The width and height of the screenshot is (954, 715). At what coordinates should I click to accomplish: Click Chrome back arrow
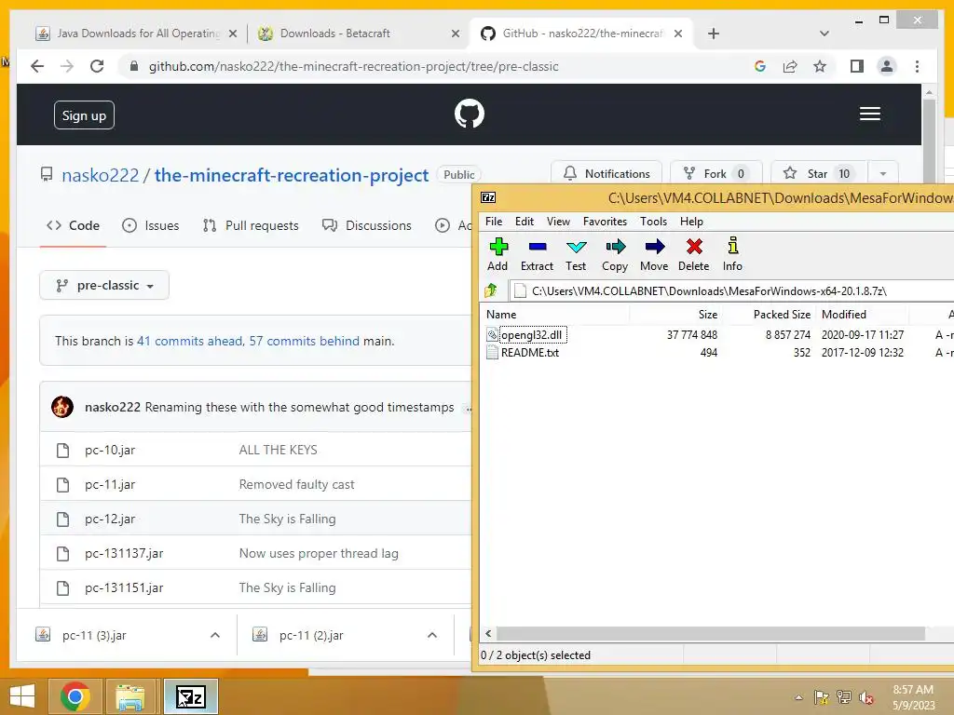coord(37,66)
